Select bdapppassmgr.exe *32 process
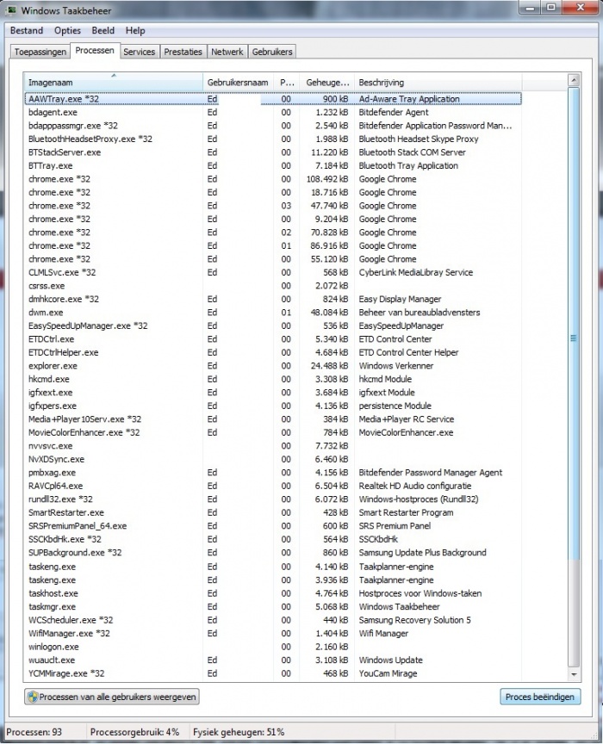 pos(272,126)
